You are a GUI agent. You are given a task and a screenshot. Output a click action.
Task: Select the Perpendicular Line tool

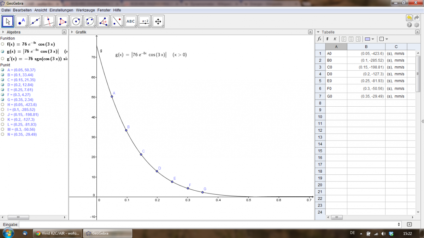coord(48,22)
